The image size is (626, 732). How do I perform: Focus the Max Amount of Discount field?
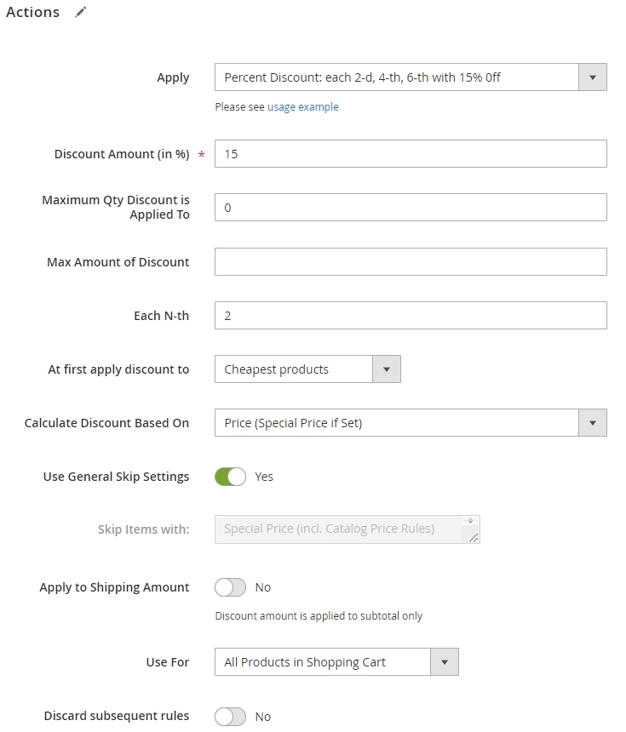[x=411, y=262]
